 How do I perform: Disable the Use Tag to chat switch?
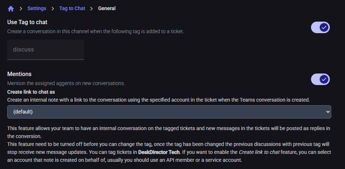320,27
